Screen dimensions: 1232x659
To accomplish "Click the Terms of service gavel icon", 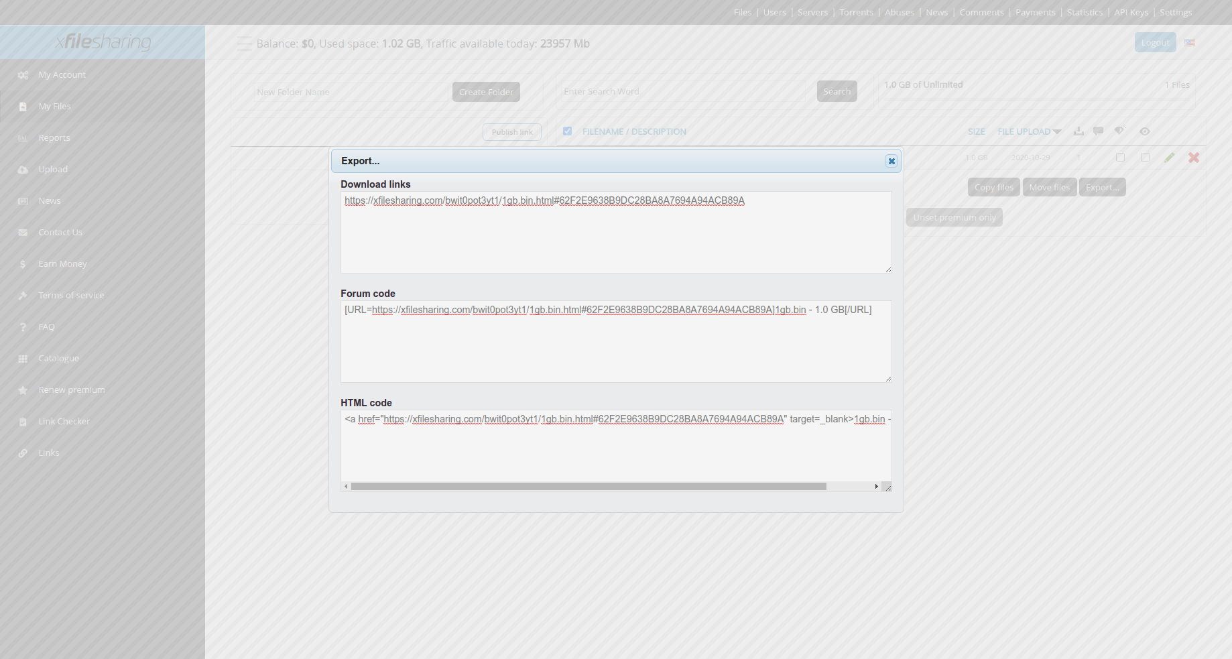I will pos(23,296).
